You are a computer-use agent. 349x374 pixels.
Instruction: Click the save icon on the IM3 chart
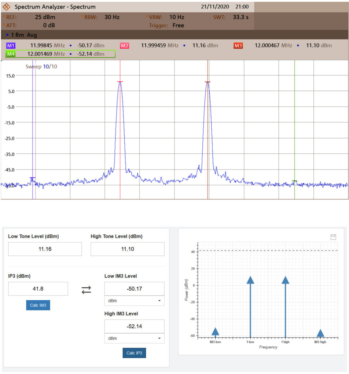tap(333, 237)
